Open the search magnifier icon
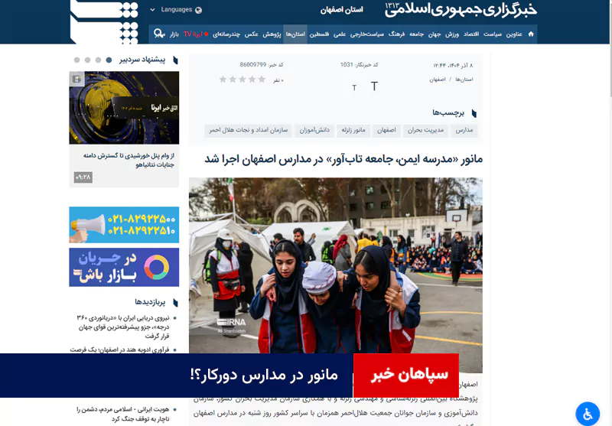The image size is (612, 426). 159,34
